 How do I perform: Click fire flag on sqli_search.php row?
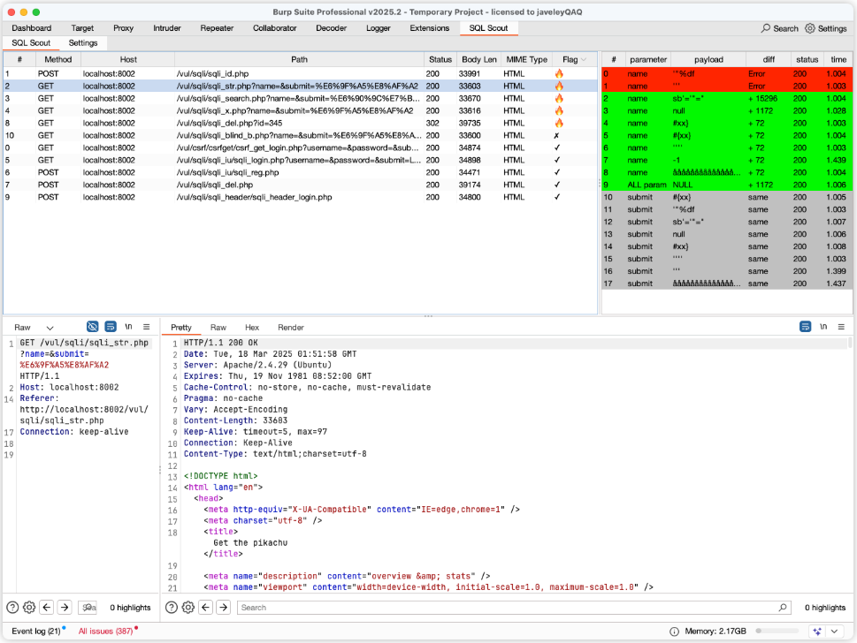point(559,98)
